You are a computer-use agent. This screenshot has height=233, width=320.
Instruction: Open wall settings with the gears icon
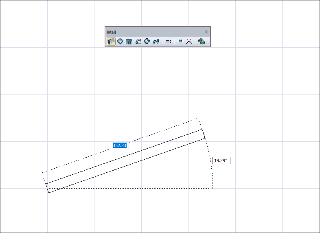click(201, 41)
